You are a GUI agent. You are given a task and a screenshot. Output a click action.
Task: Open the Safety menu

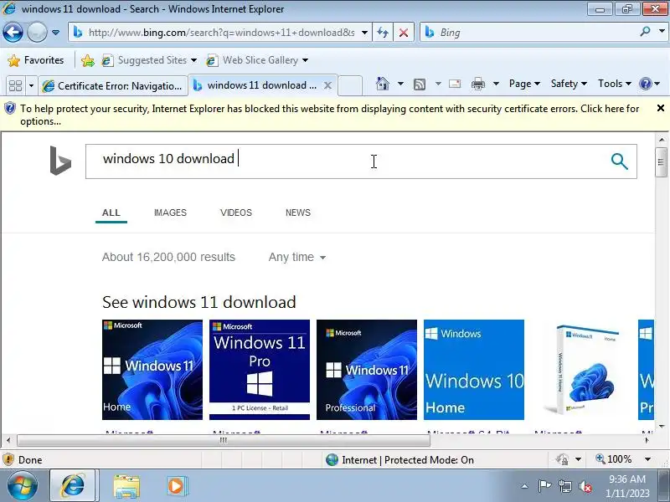(569, 84)
